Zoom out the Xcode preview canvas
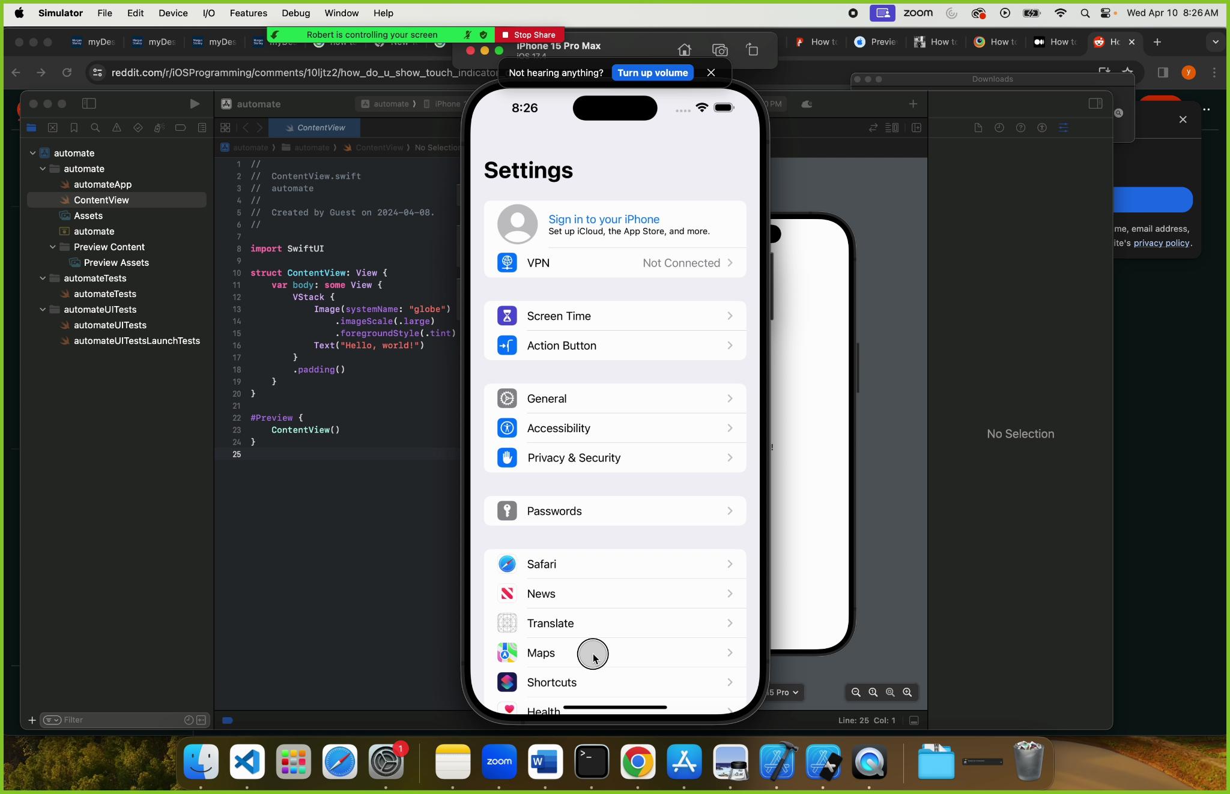This screenshot has height=794, width=1230. (x=856, y=692)
